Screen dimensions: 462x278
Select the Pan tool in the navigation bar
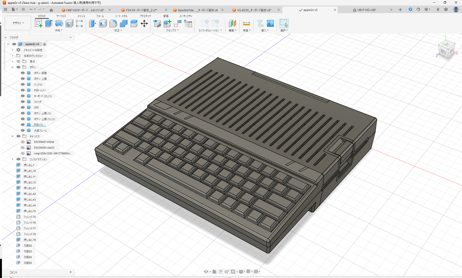click(221, 271)
